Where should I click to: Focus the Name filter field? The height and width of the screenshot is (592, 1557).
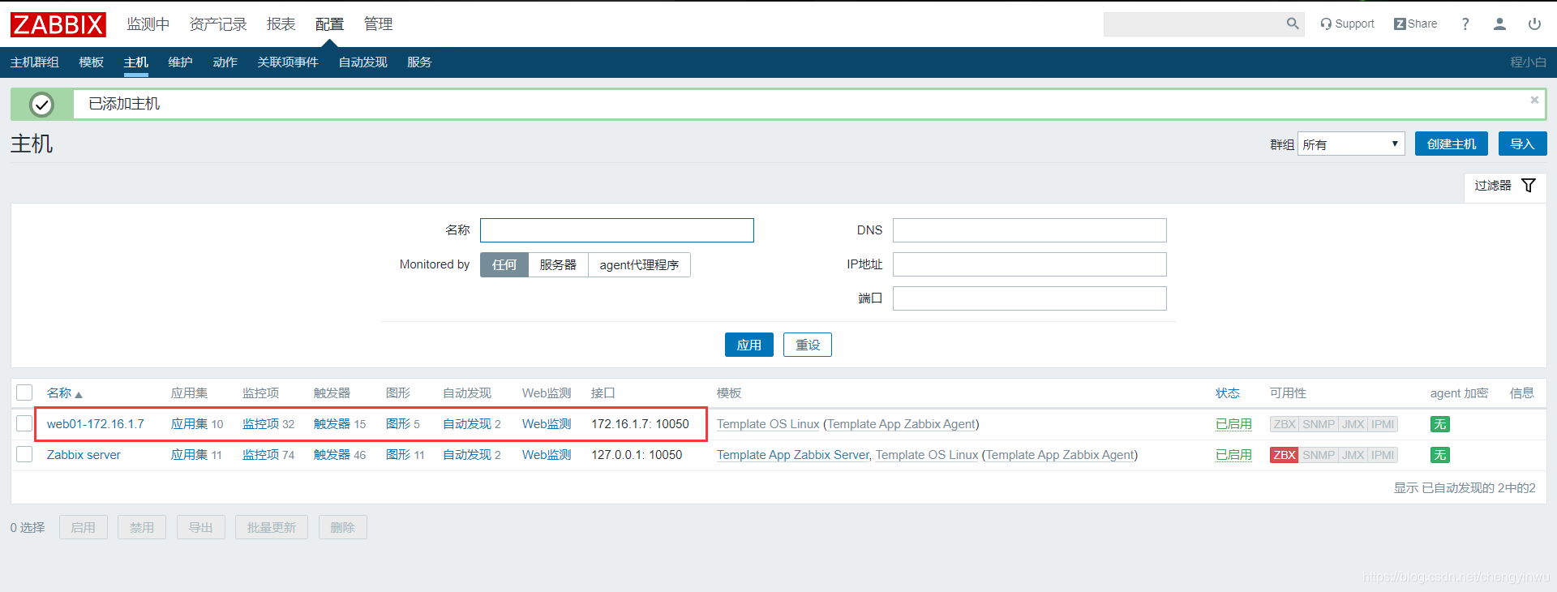pos(617,230)
